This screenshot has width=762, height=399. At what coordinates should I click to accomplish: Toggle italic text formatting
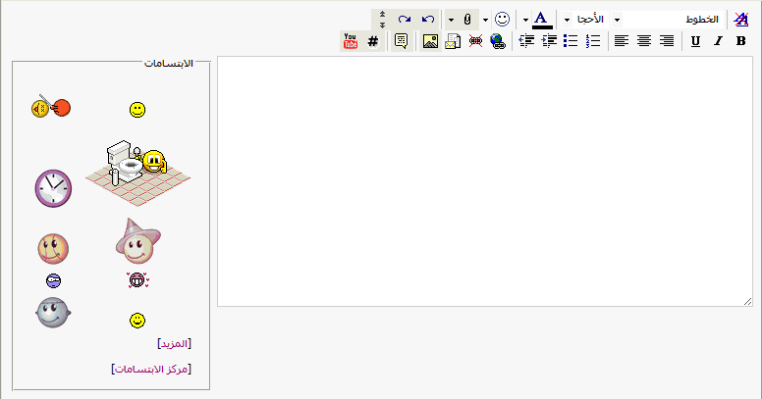tap(718, 41)
